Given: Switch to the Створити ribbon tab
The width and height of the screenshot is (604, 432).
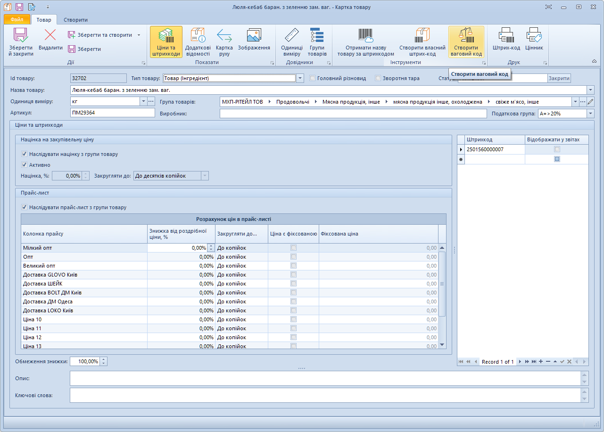Looking at the screenshot, I should point(75,20).
